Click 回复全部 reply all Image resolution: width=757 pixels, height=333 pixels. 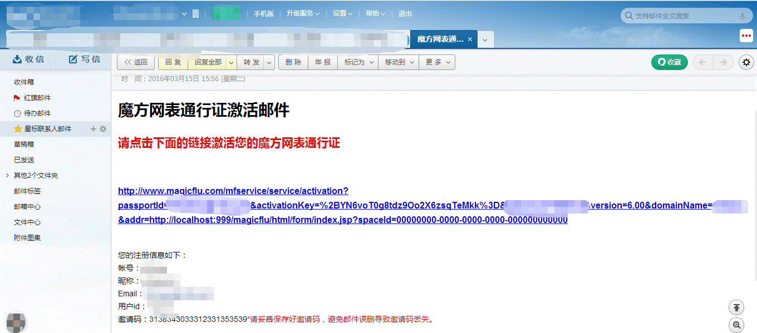click(208, 62)
